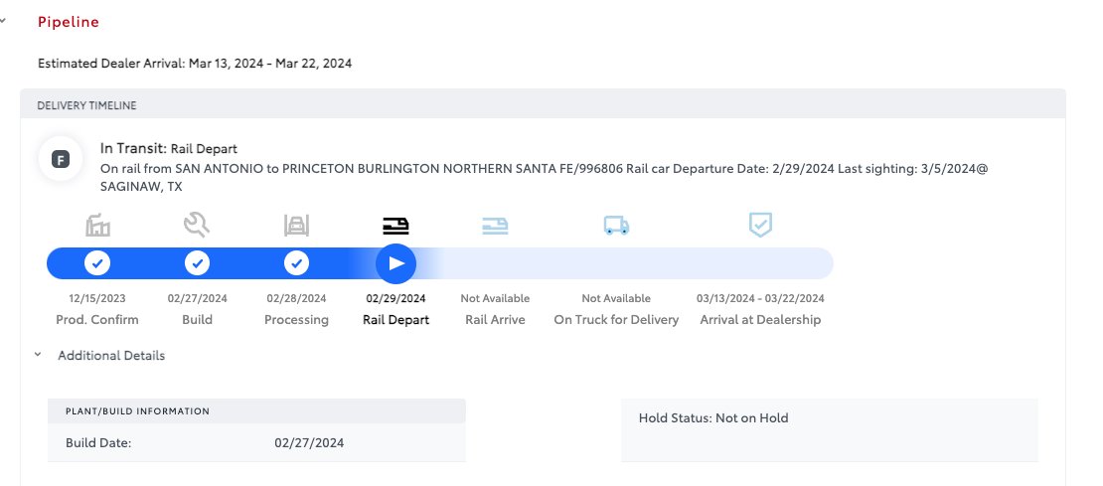Image resolution: width=1103 pixels, height=486 pixels.
Task: Click the factory Prod. Confirm icon
Action: pos(97,225)
